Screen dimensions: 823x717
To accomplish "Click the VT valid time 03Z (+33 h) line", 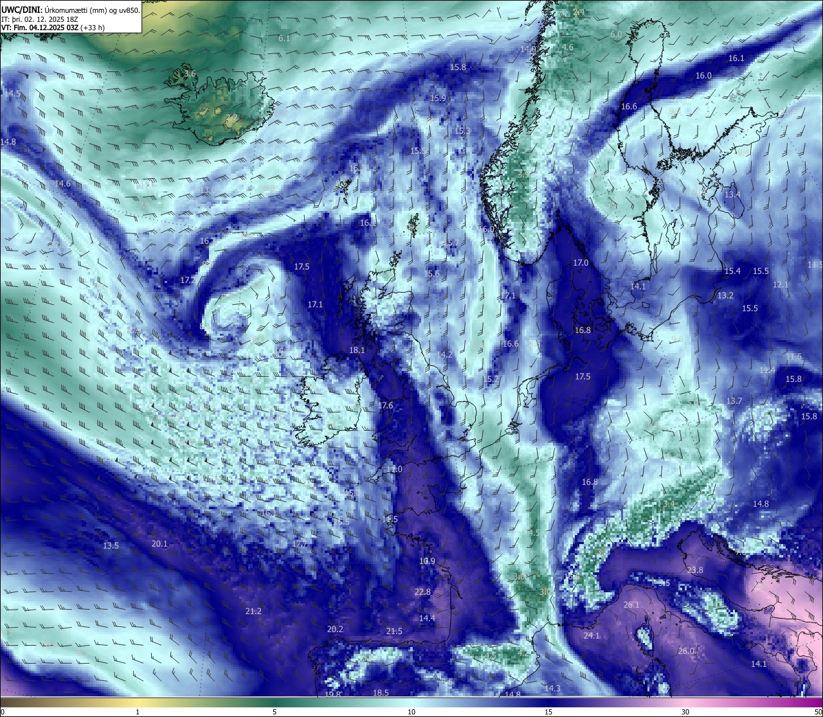I will pos(53,28).
